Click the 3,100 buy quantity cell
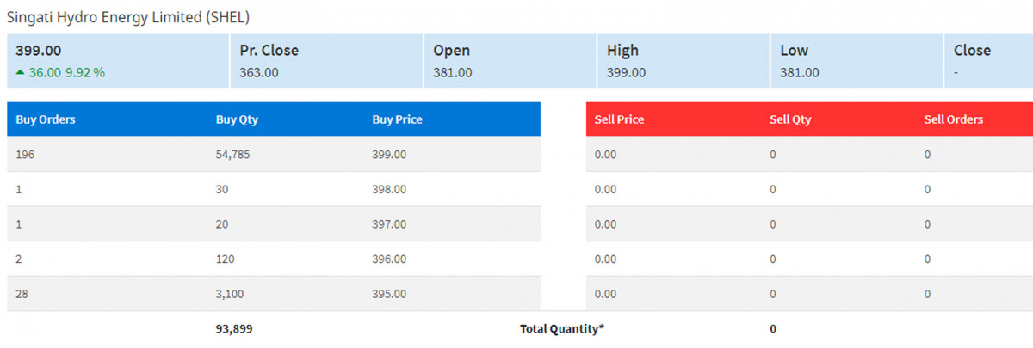Screen dimensions: 1033x348 click(x=230, y=294)
